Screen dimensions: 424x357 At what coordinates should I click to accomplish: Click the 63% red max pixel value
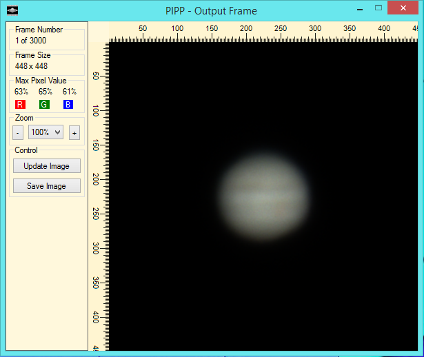tap(21, 92)
